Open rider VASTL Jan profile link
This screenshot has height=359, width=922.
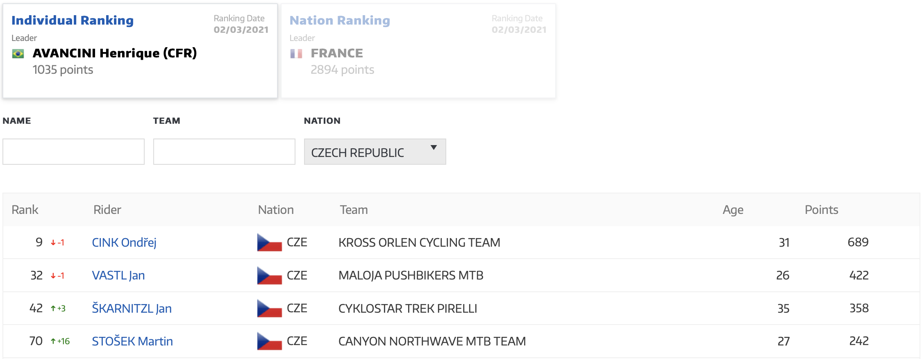(118, 275)
